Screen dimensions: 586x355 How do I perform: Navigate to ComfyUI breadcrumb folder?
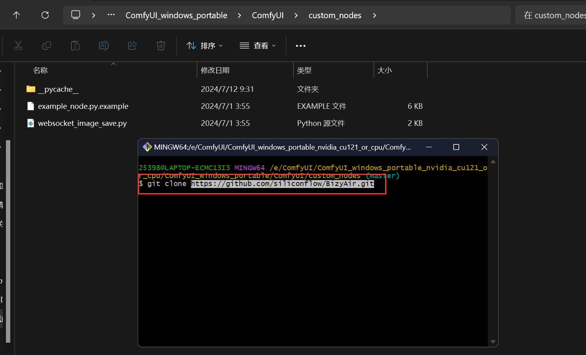click(268, 15)
